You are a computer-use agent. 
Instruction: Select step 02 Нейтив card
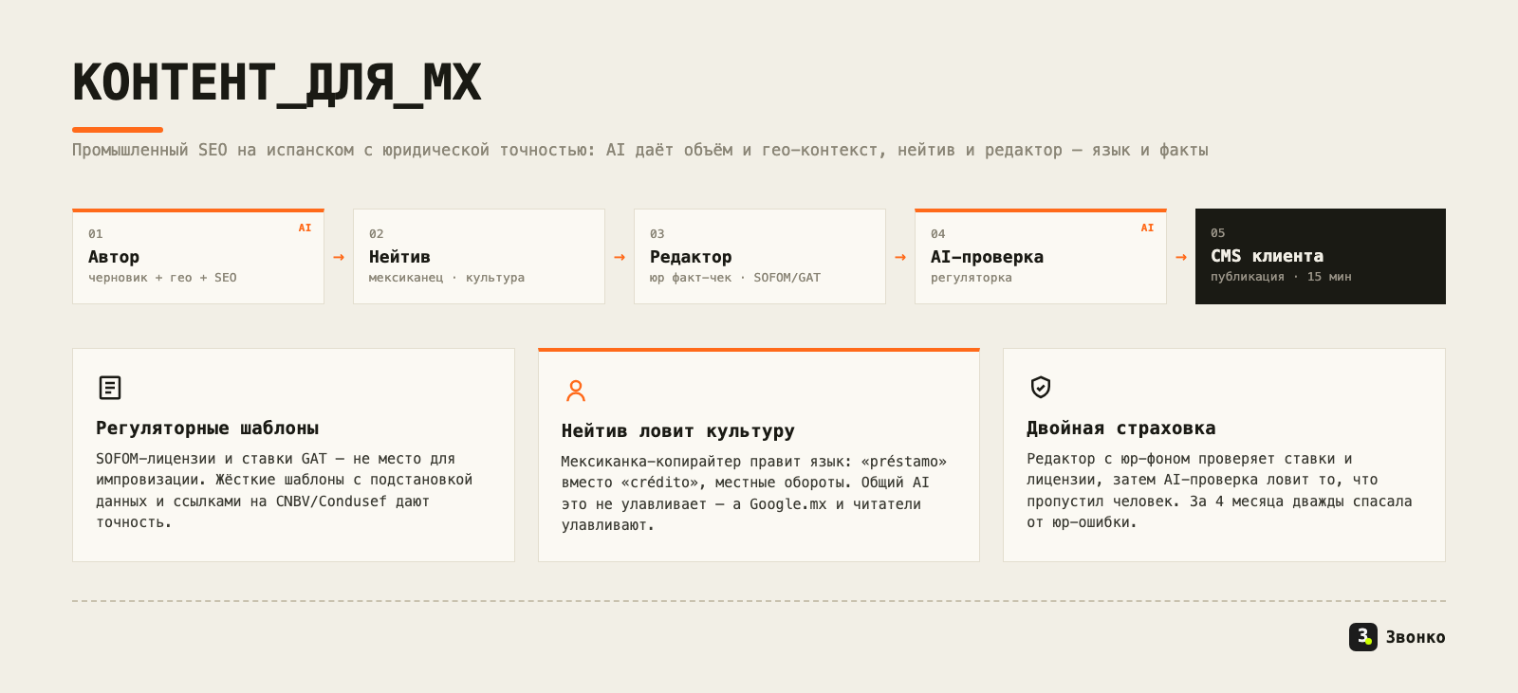click(x=479, y=256)
